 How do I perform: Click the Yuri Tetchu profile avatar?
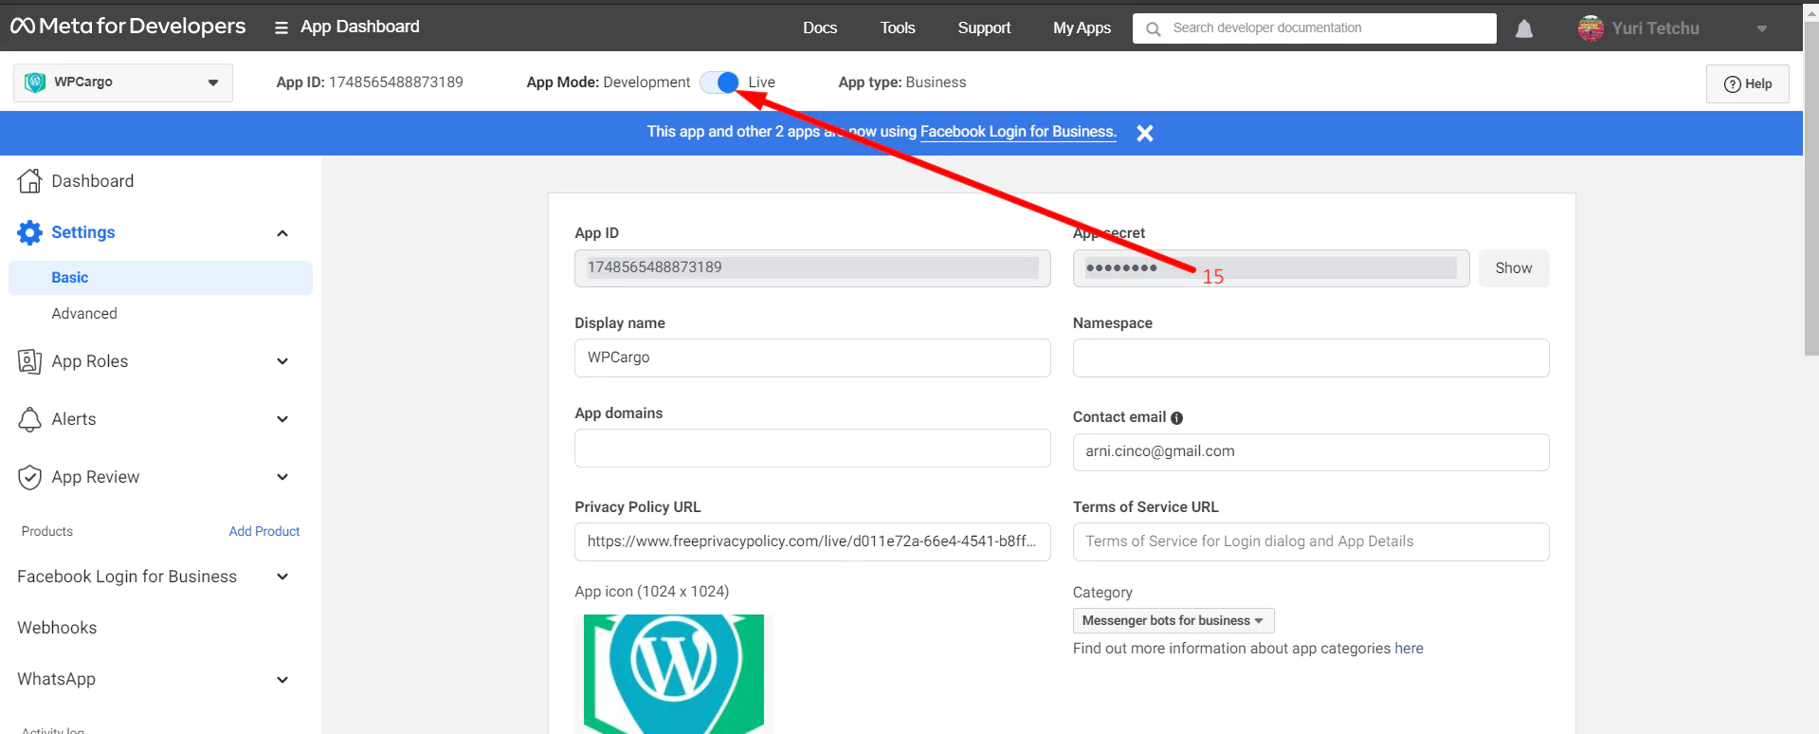(x=1590, y=28)
